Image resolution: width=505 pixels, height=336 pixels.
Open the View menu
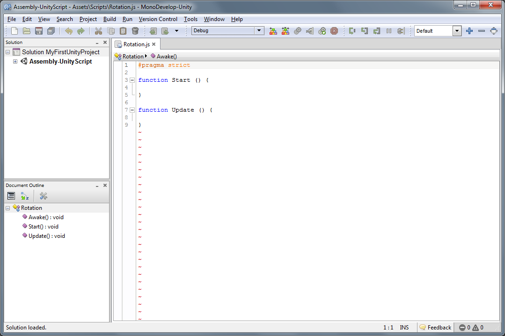(x=44, y=19)
